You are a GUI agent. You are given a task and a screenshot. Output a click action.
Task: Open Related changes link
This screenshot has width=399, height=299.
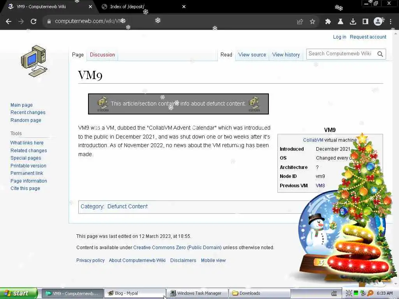pos(28,150)
